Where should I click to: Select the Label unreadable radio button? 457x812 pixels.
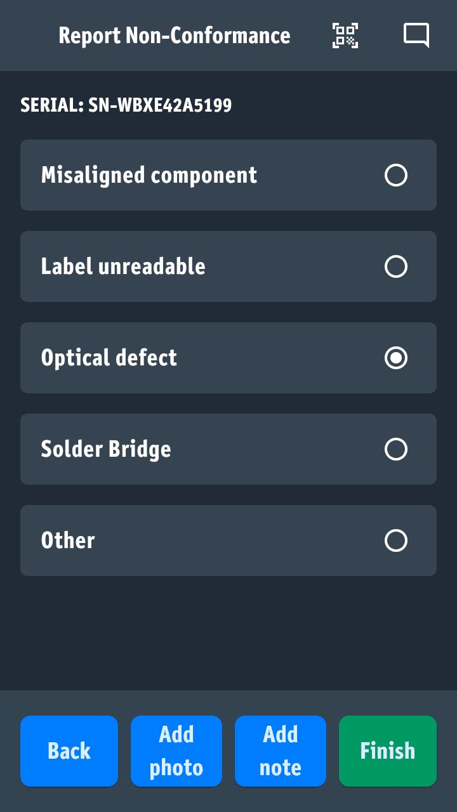[396, 266]
